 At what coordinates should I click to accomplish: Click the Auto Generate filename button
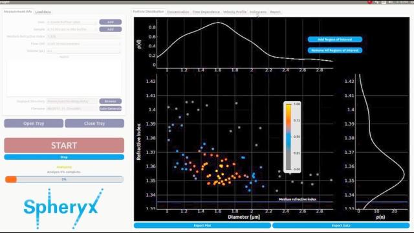click(111, 109)
